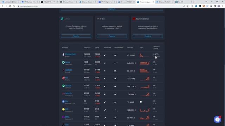This screenshot has height=126, width=225.
Task: Open the Aeternity coin link
Action: click(x=69, y=93)
